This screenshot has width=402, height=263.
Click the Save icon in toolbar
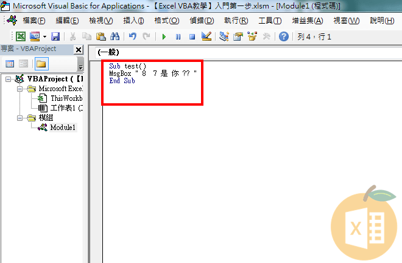55,36
